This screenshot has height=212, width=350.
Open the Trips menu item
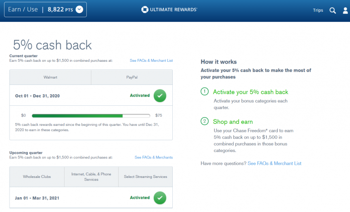coord(318,10)
